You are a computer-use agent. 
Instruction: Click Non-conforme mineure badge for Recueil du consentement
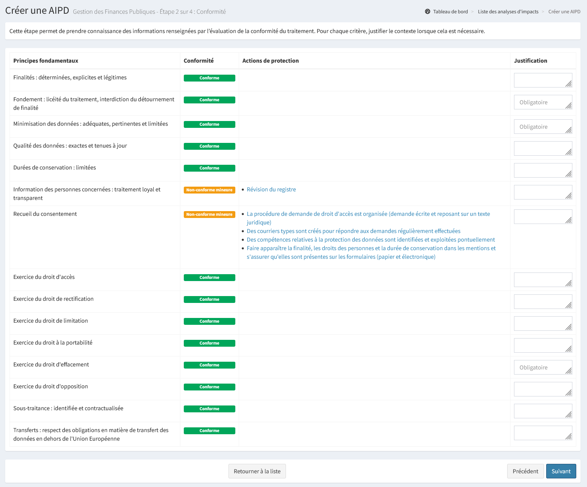209,215
